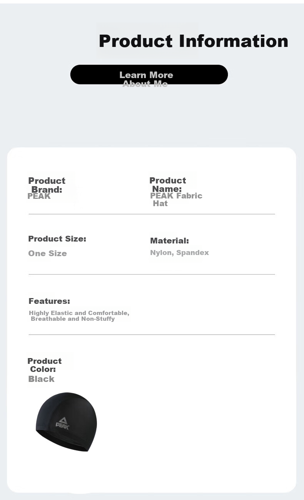Select the Black color value
304x500 pixels.
click(x=41, y=379)
